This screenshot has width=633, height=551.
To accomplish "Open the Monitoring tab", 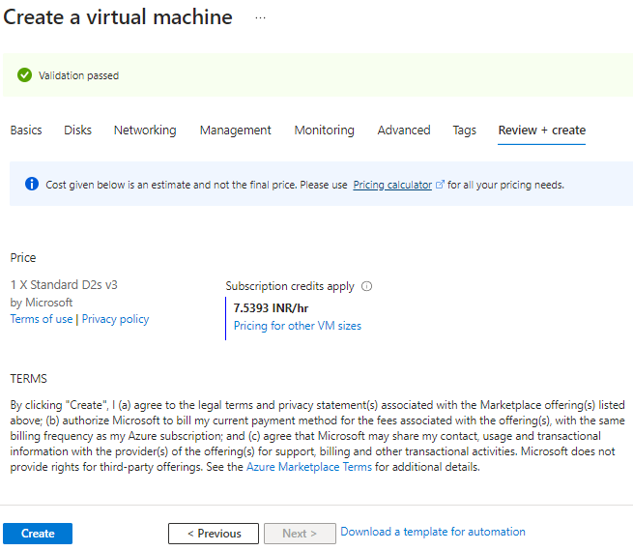I will click(x=324, y=130).
